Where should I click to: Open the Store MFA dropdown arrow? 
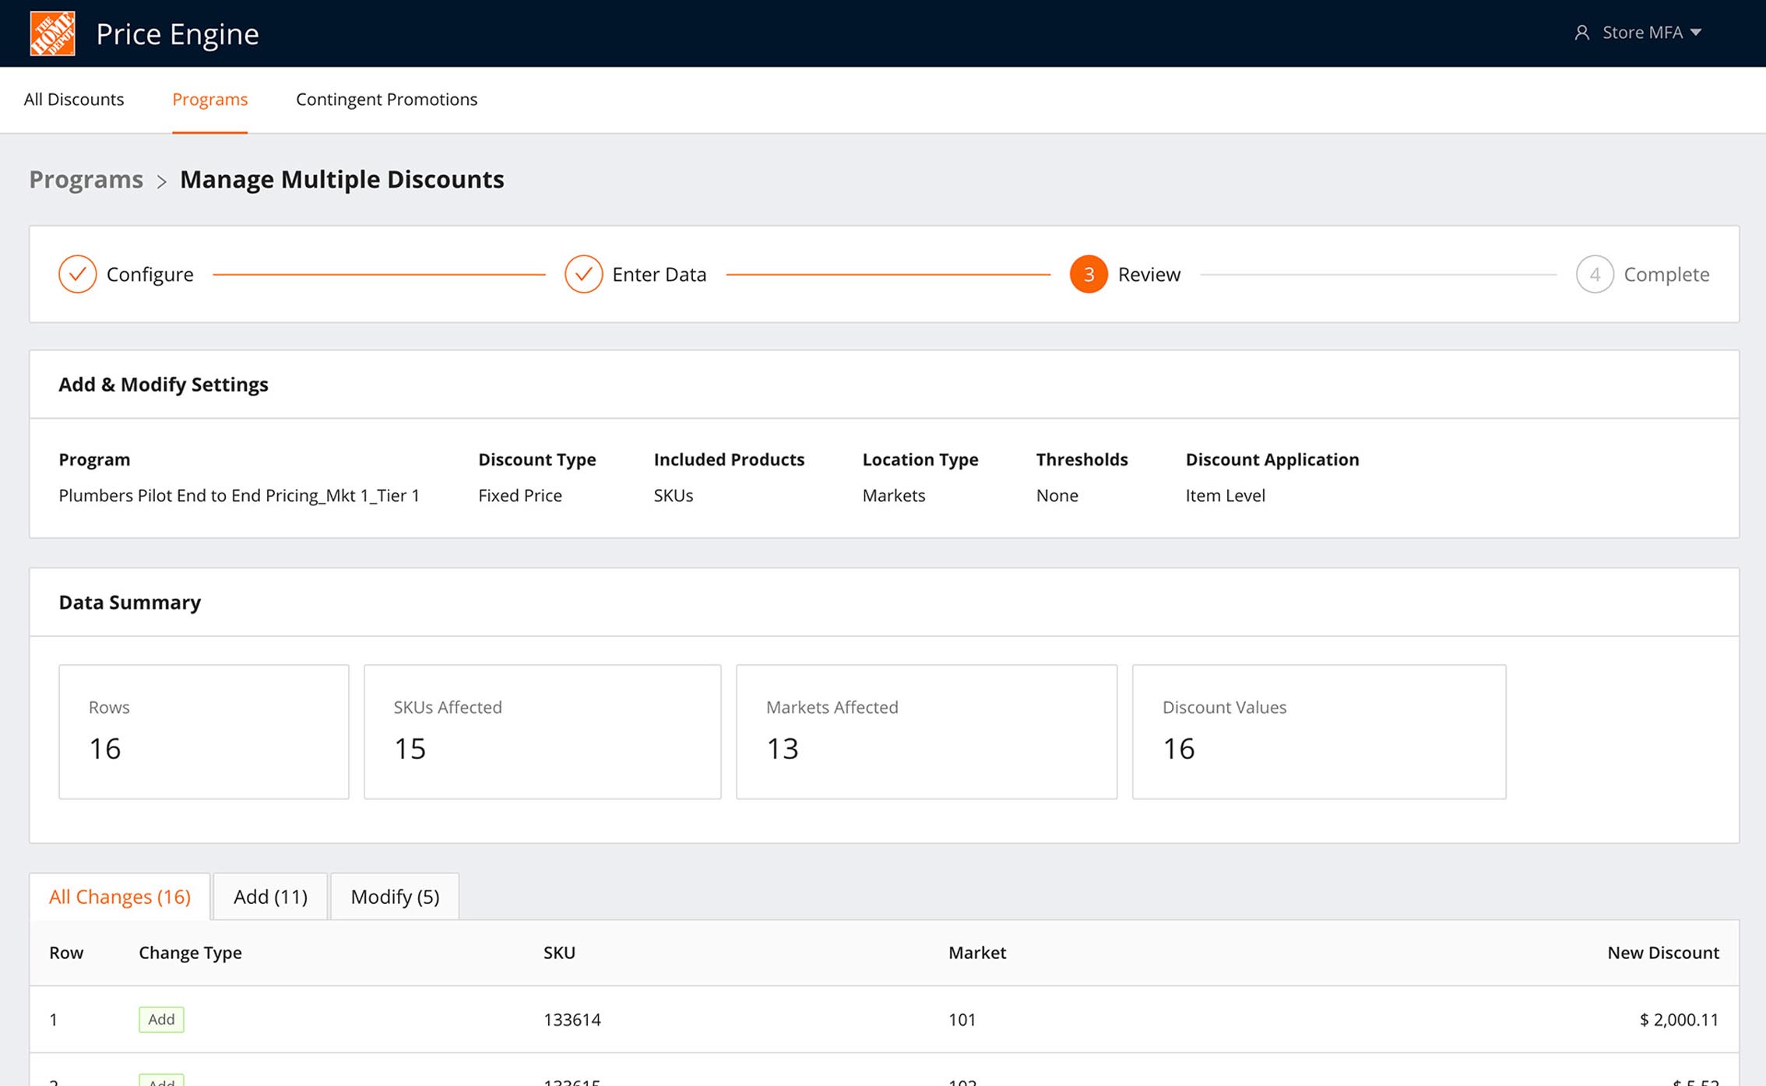(1696, 33)
